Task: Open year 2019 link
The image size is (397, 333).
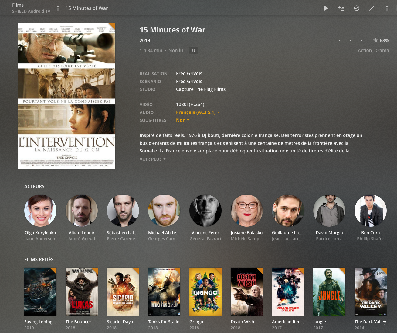Action: click(x=145, y=41)
